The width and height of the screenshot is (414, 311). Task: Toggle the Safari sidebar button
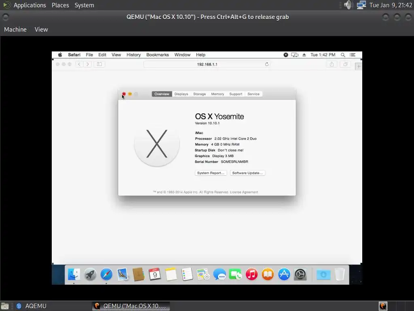99,64
